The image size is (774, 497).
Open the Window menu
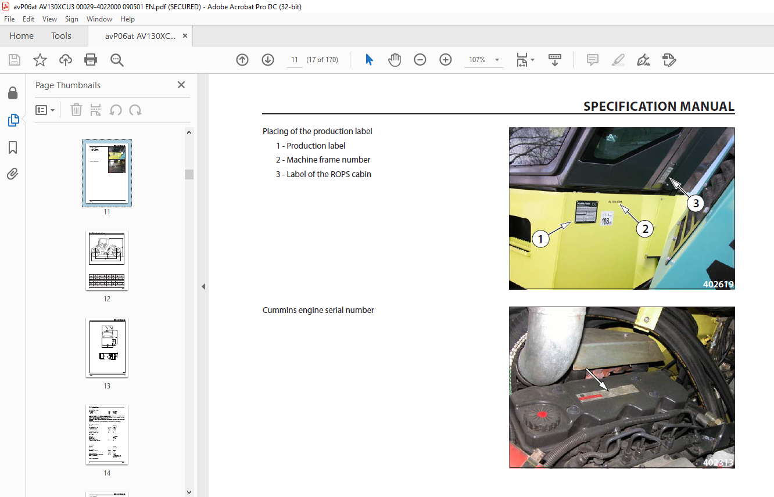(x=99, y=19)
